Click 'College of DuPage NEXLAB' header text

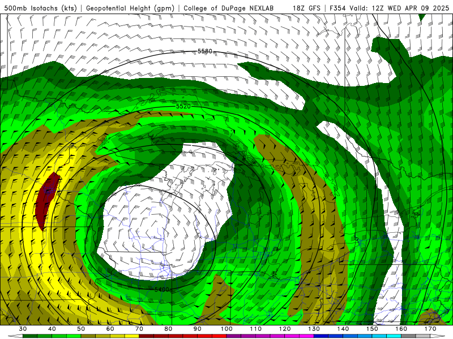[x=229, y=8]
